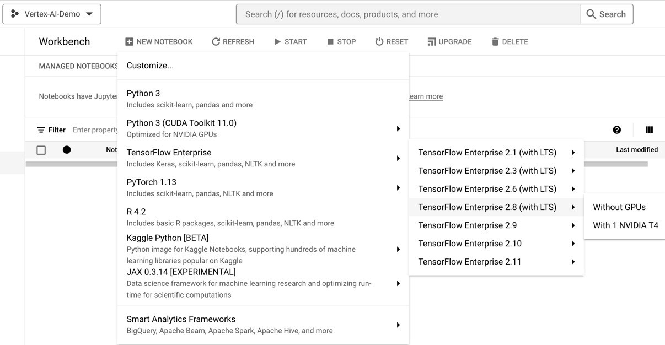This screenshot has height=345, width=665.
Task: Click TensorFlow Enterprise 2.8 submenu arrow
Action: click(573, 207)
